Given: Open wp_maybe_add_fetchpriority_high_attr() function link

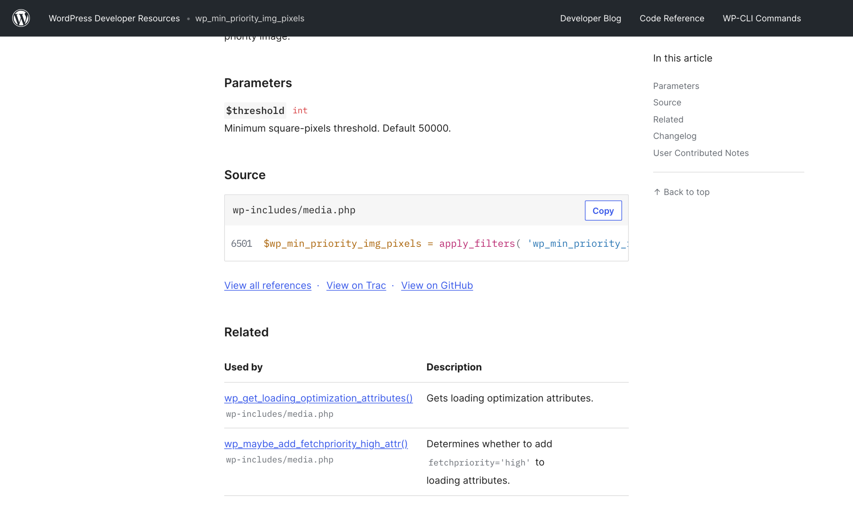Looking at the screenshot, I should coord(316,444).
